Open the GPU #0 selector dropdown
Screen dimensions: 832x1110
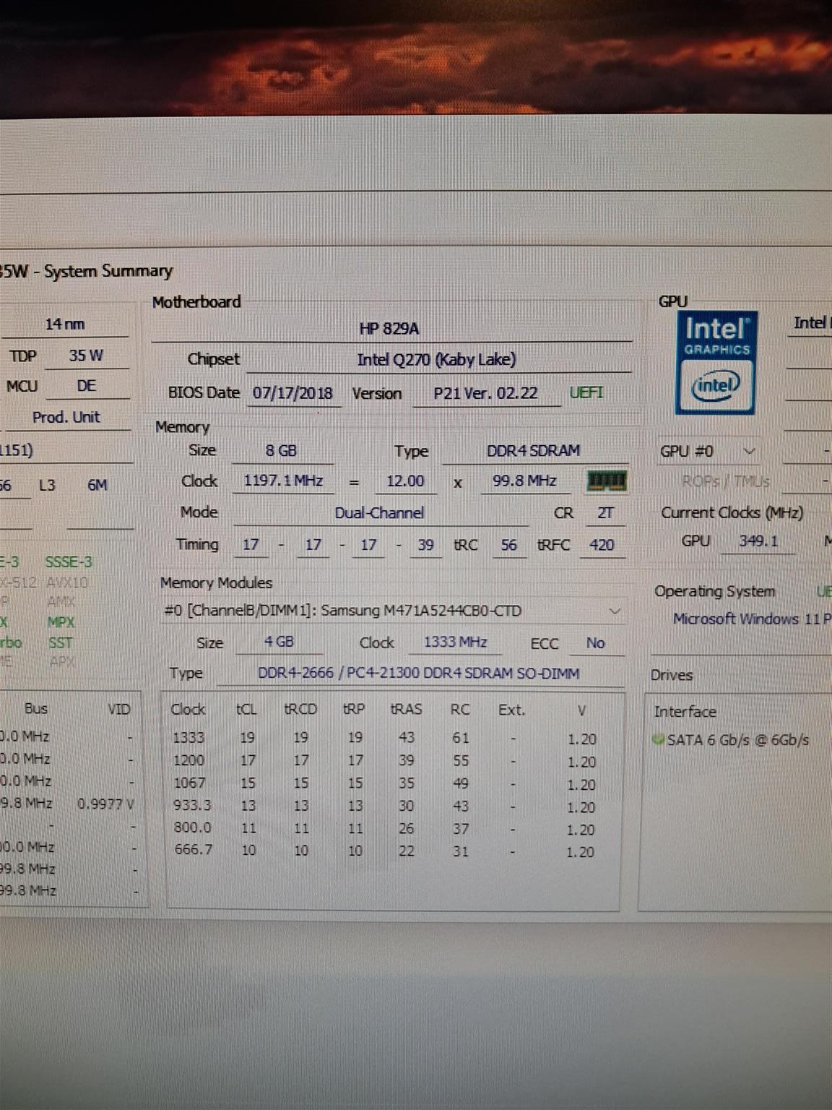(749, 452)
